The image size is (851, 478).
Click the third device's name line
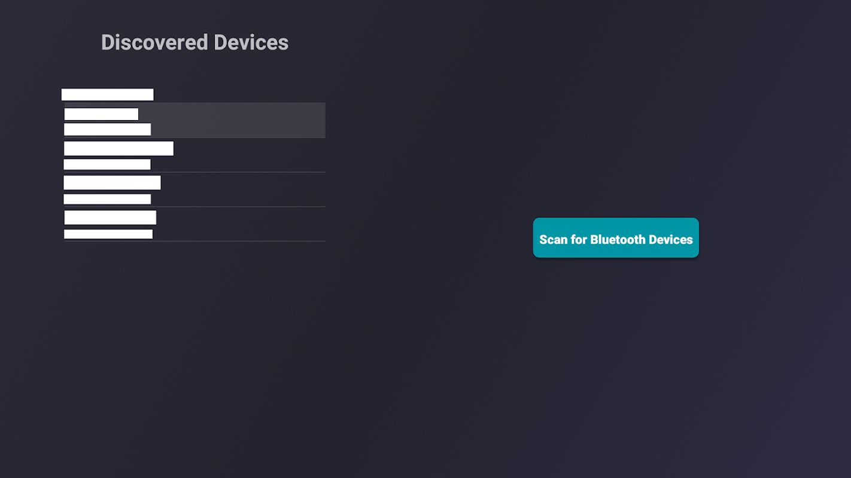pos(112,183)
